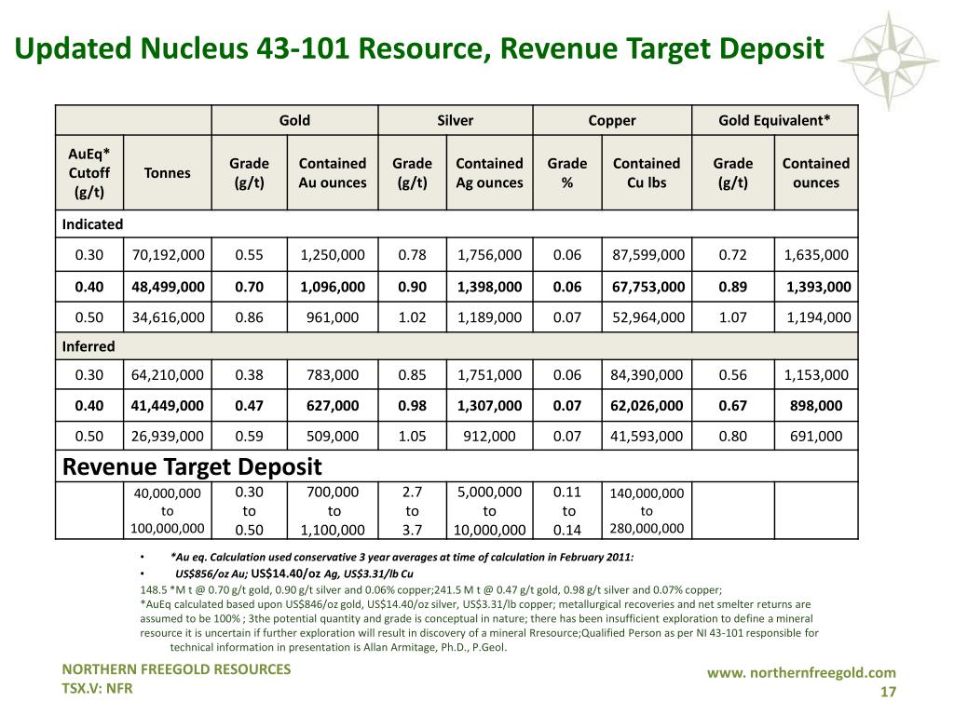Open the www.northernfreegold.com link
This screenshot has height=715, width=954.
[x=801, y=672]
